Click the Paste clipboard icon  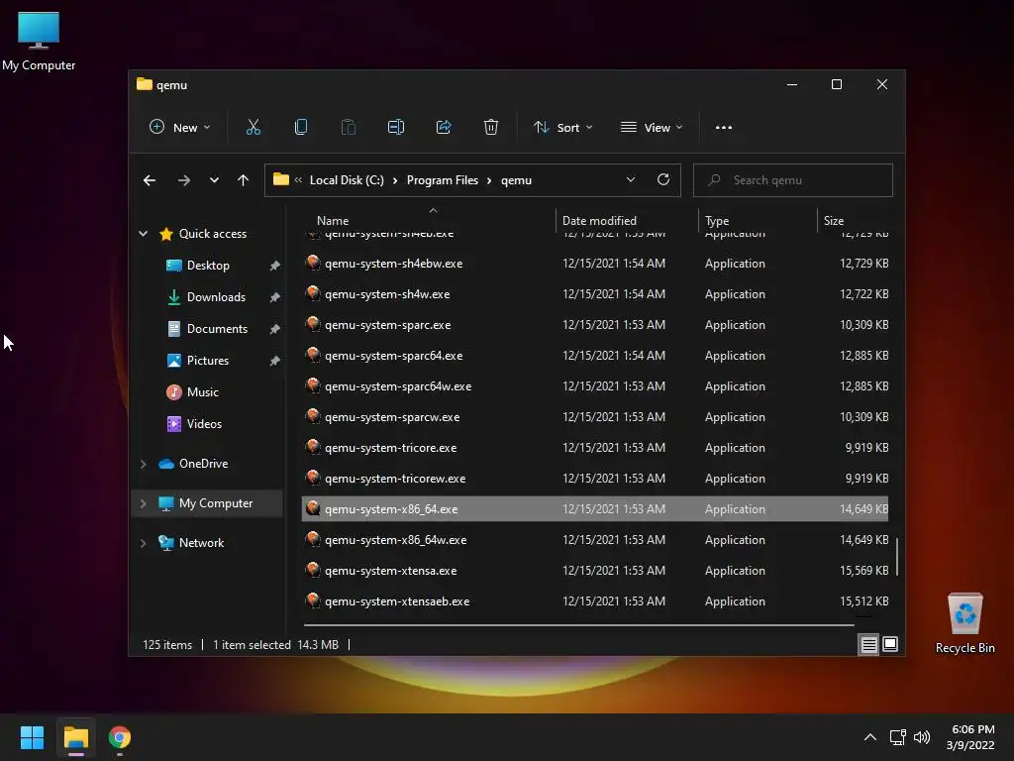[x=348, y=128]
